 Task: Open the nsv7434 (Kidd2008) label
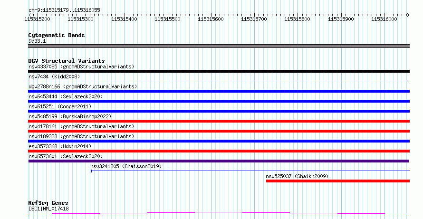tap(54, 76)
